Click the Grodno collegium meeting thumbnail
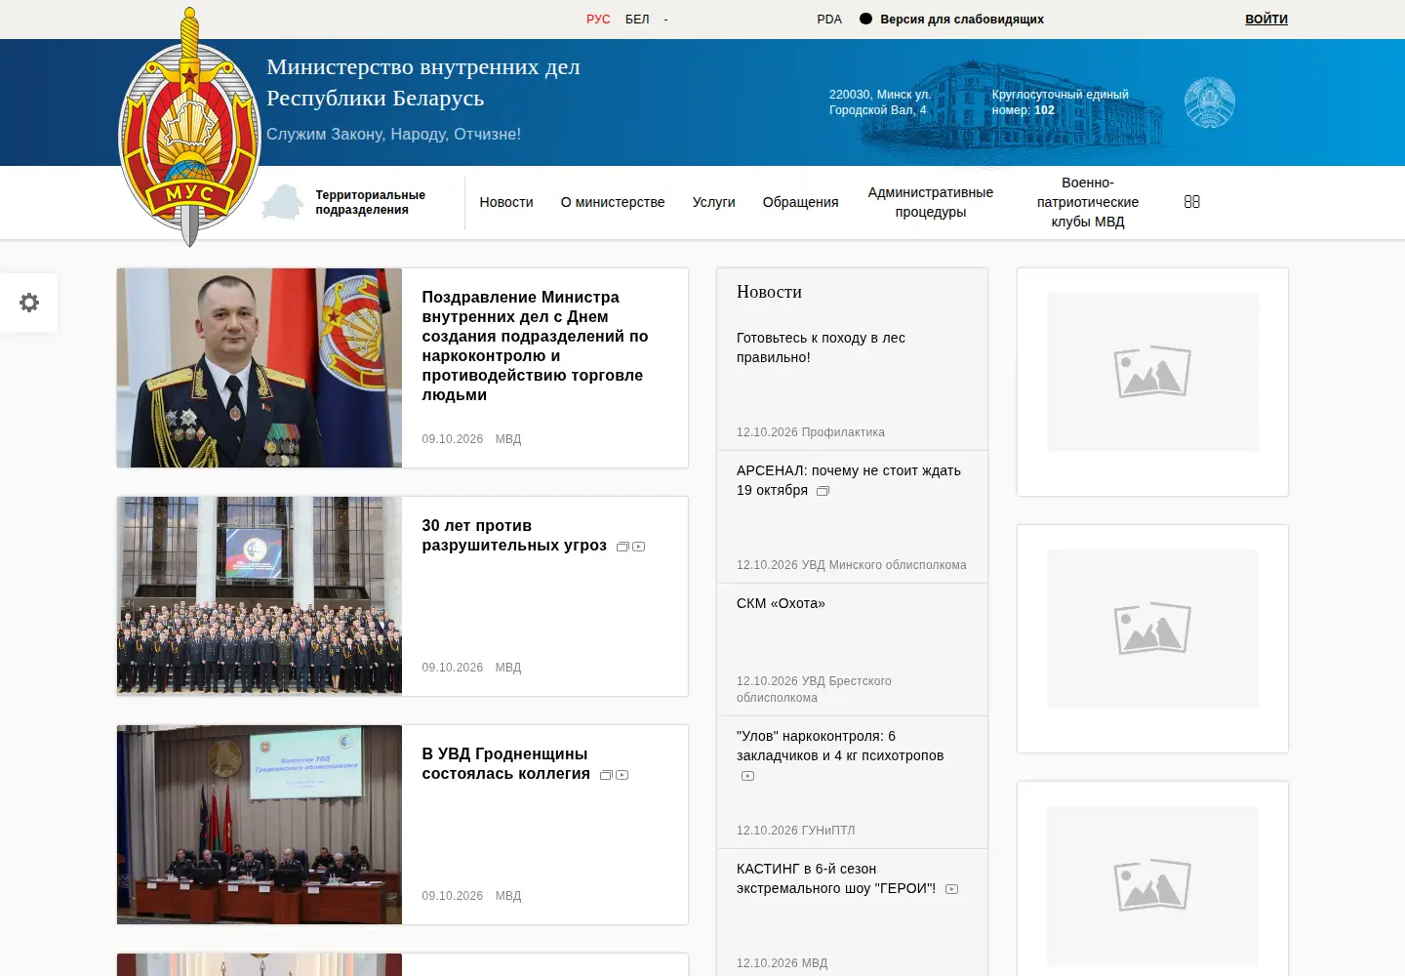This screenshot has height=976, width=1405. [x=260, y=825]
